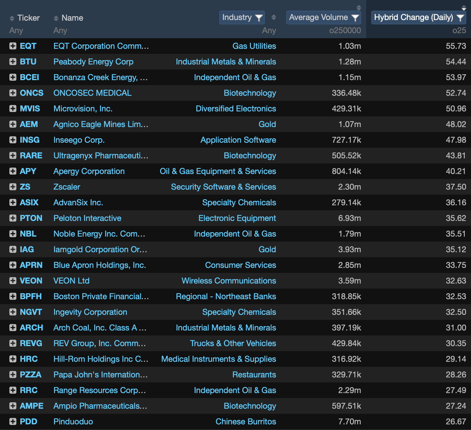
Task: Click the plus icon beside VEON
Action: (x=13, y=281)
